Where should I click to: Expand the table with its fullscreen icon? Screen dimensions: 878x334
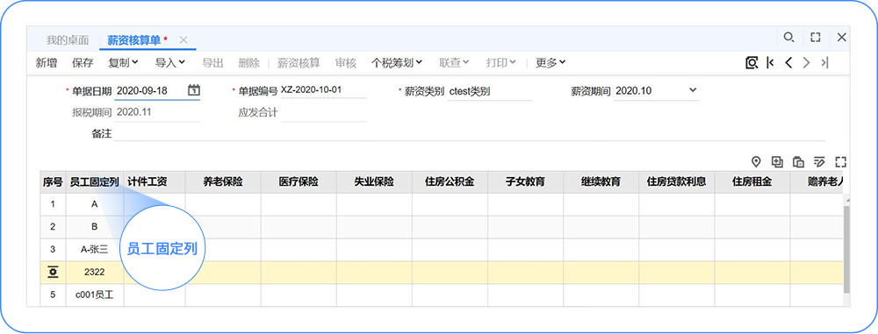coord(840,162)
